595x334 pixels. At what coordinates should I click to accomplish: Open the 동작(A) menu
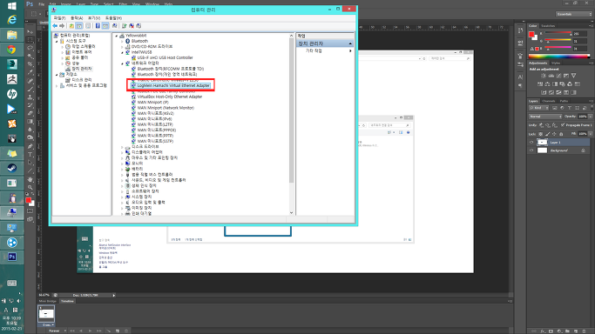(77, 17)
